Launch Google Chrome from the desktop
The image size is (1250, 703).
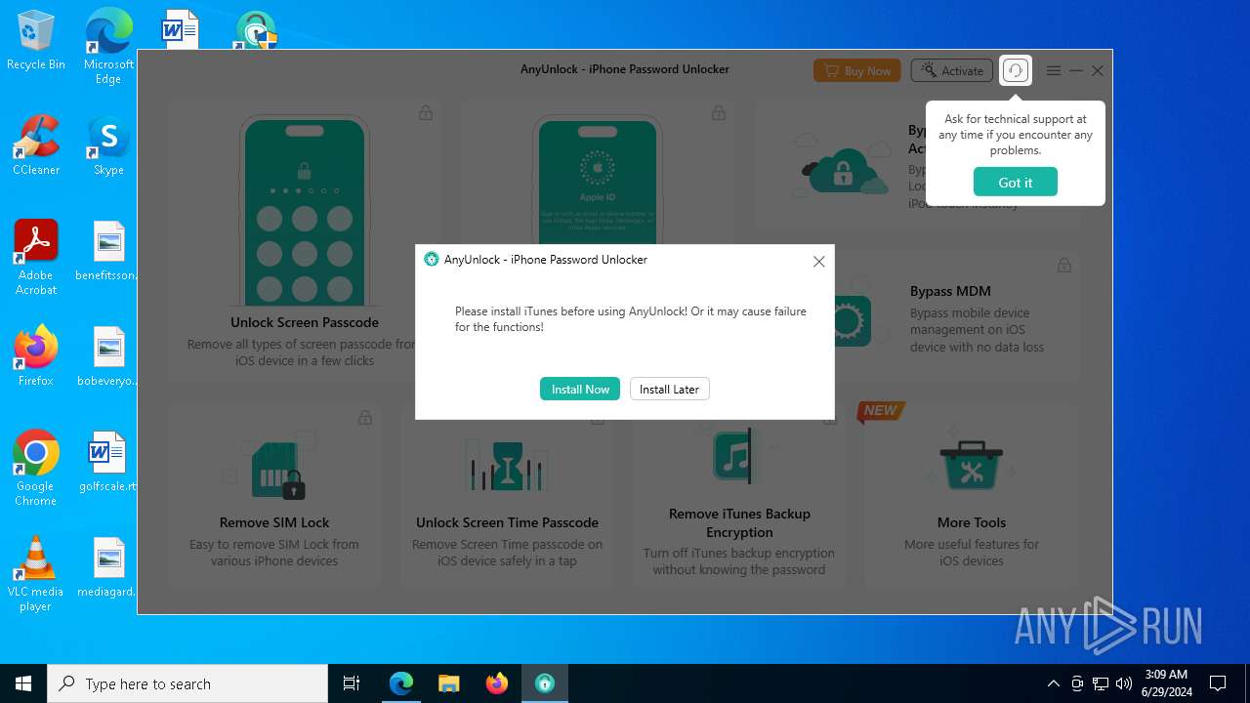coord(36,469)
